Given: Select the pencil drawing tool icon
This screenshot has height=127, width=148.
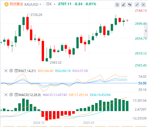Looking at the screenshot, I should [124, 5].
